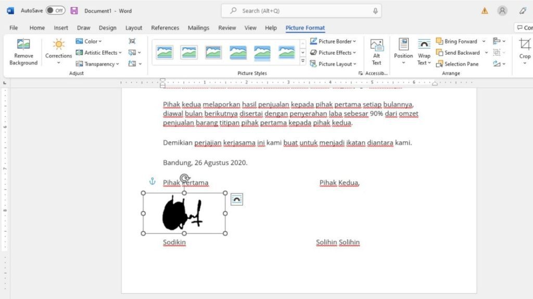Switch to the Insert tab
Viewport: 533px width, 299px height.
point(61,28)
